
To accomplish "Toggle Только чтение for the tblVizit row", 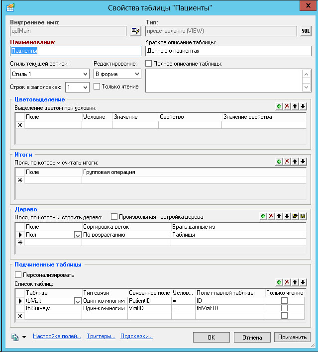I will [284, 301].
